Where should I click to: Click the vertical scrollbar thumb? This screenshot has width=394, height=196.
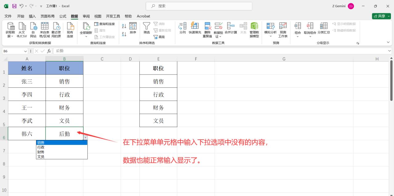(x=391, y=81)
